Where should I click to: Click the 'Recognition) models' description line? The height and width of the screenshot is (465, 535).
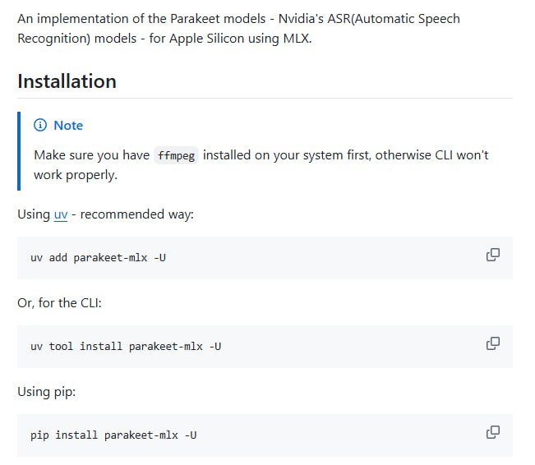[82, 39]
